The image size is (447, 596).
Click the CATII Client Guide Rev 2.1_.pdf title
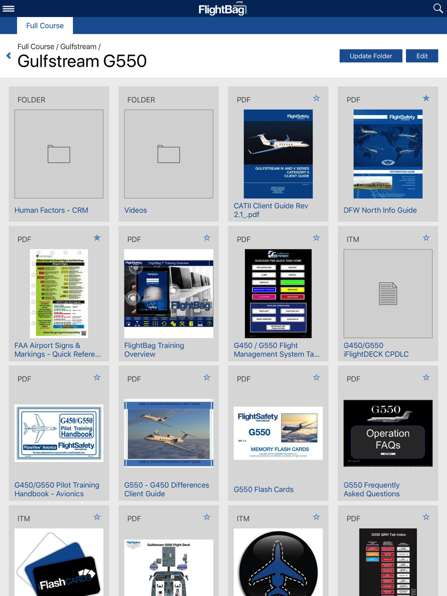[x=271, y=210]
